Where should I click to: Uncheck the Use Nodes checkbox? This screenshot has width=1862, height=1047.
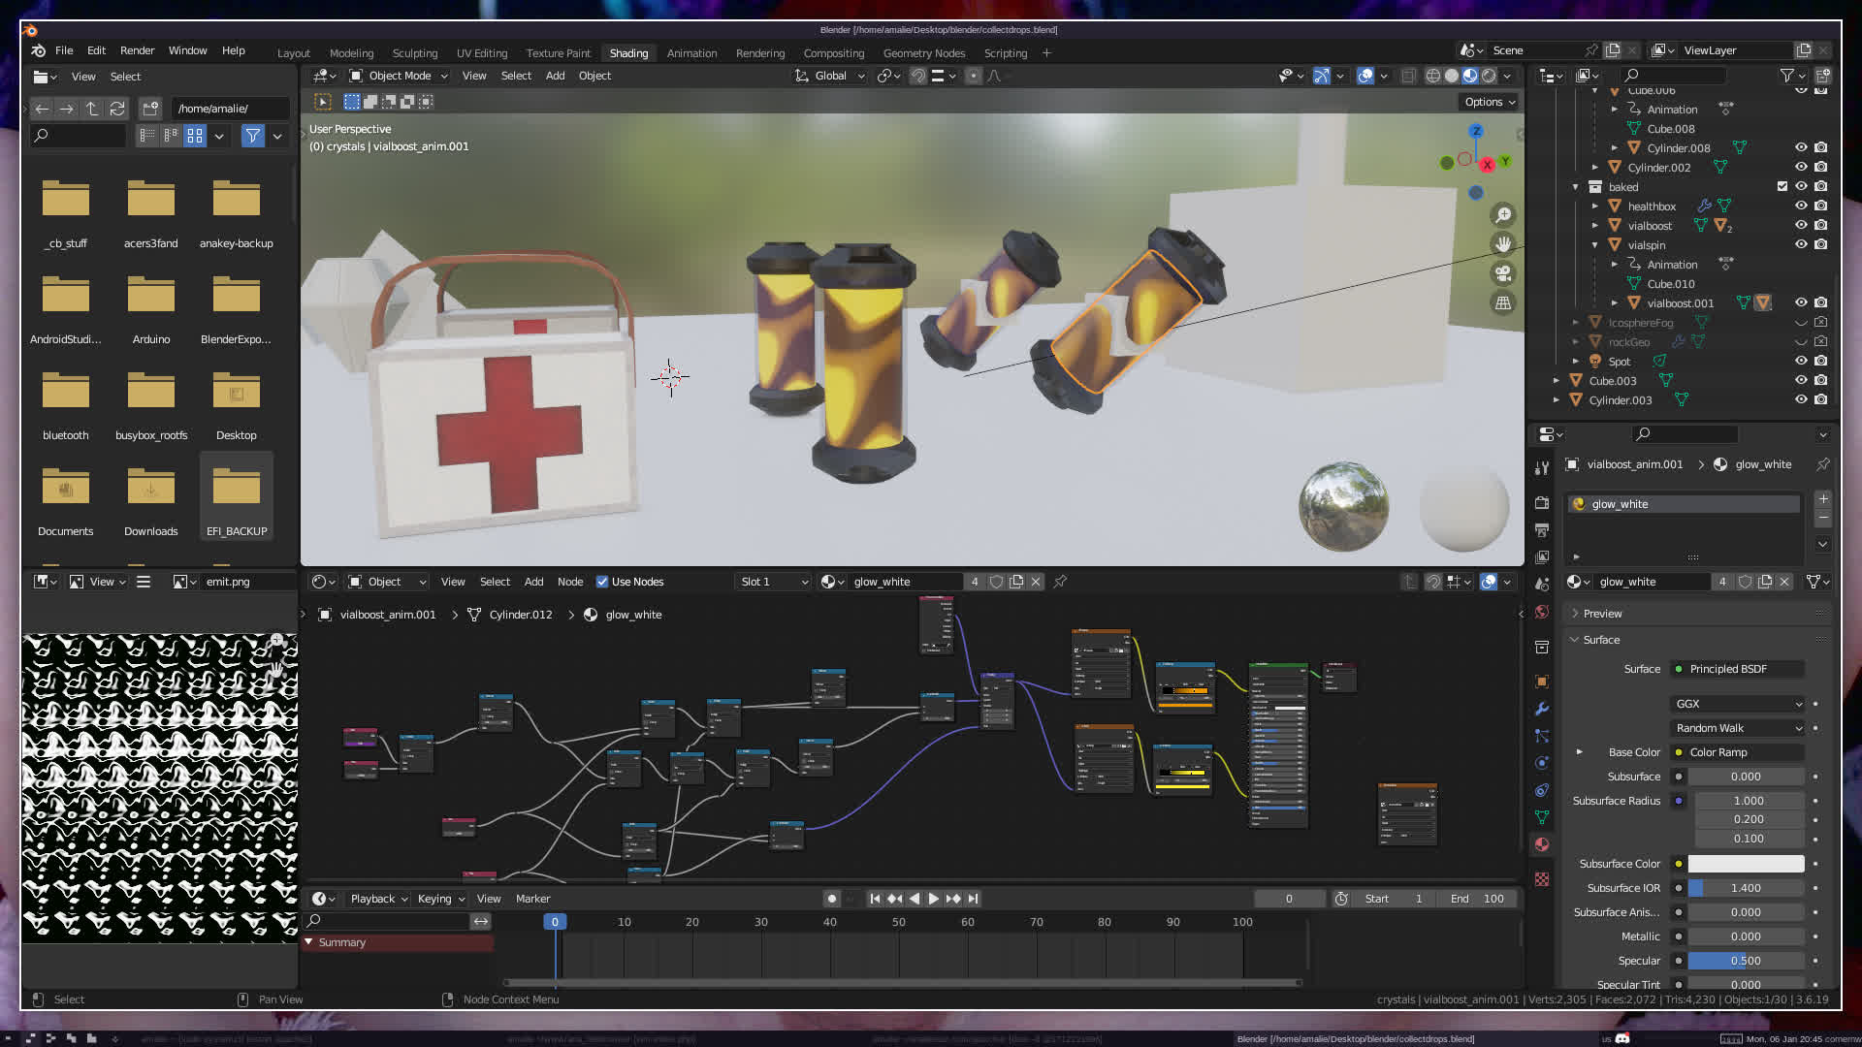click(x=602, y=582)
